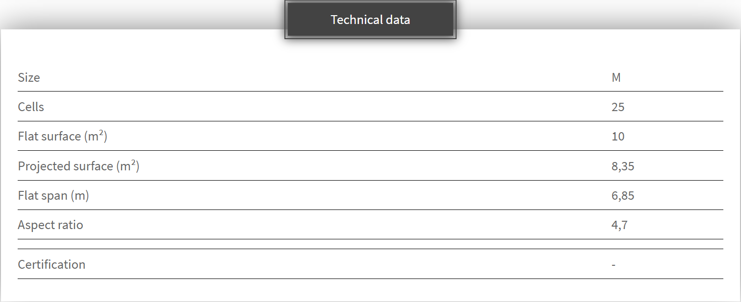Click the flat surface value 10

pyautogui.click(x=618, y=136)
